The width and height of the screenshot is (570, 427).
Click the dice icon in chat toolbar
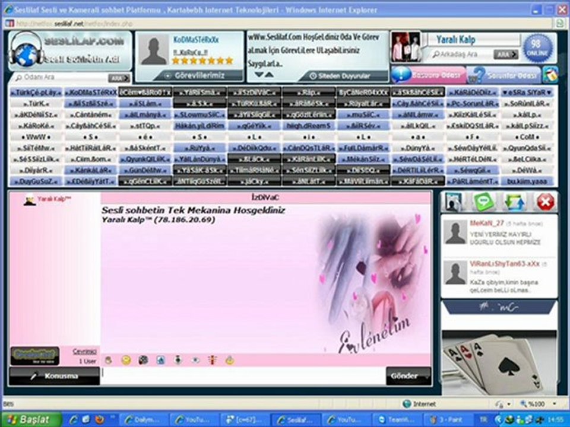coord(143,360)
